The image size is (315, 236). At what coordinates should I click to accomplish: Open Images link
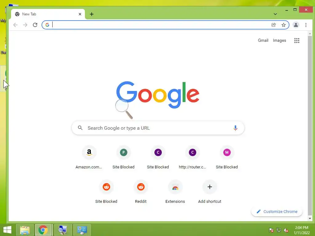279,40
